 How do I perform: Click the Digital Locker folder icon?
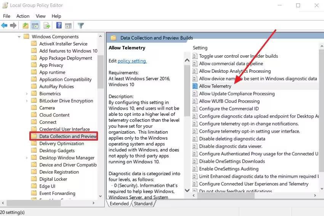coord(34,179)
